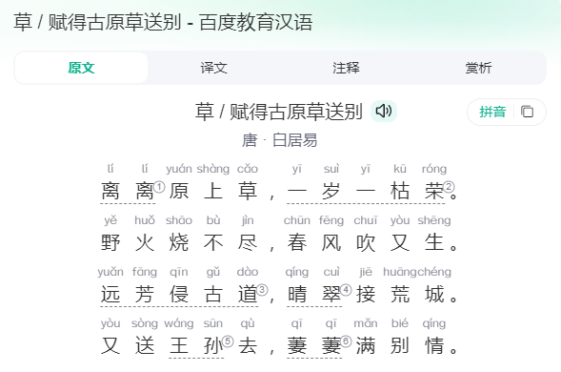
Task: Open annotation marker ⑤ after 孙
Action: [228, 341]
